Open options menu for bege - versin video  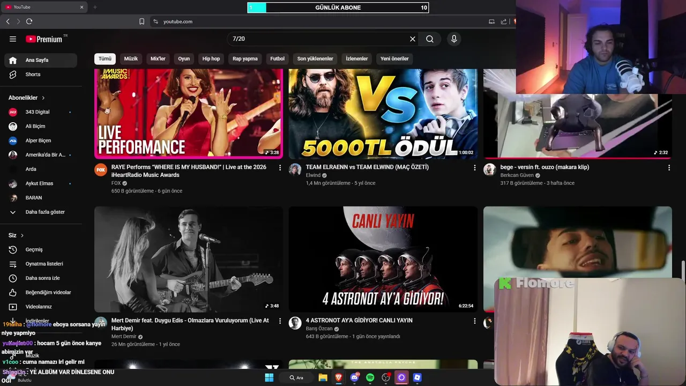(x=669, y=168)
